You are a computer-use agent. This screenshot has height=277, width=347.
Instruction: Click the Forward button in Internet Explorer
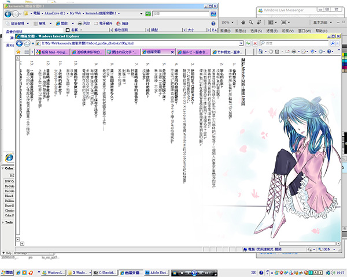click(27, 43)
